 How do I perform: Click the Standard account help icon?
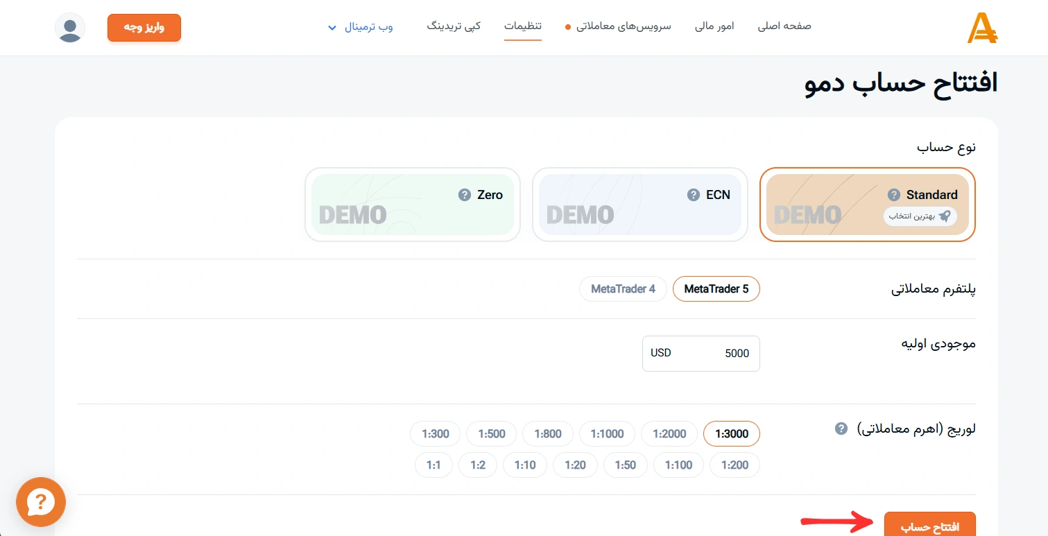[x=894, y=195]
